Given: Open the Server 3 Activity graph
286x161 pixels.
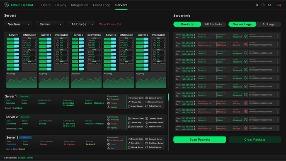Looking at the screenshot, I should tap(86, 80).
